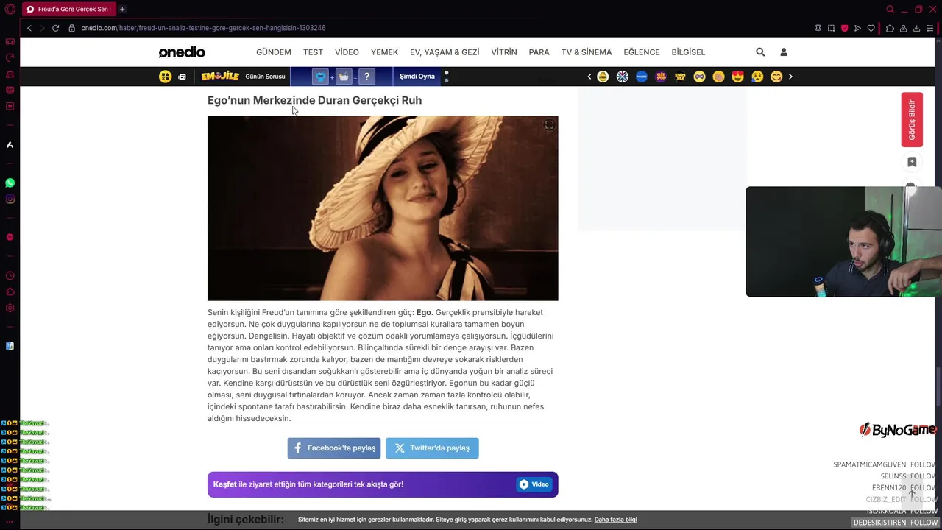Open the BİLGİSEL section
Viewport: 942px width, 530px height.
pos(688,52)
